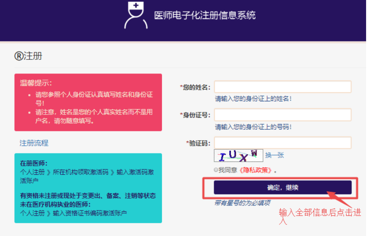Click the 医师电子化注册信息系统 header title
This screenshot has width=367, height=236.
coord(204,15)
